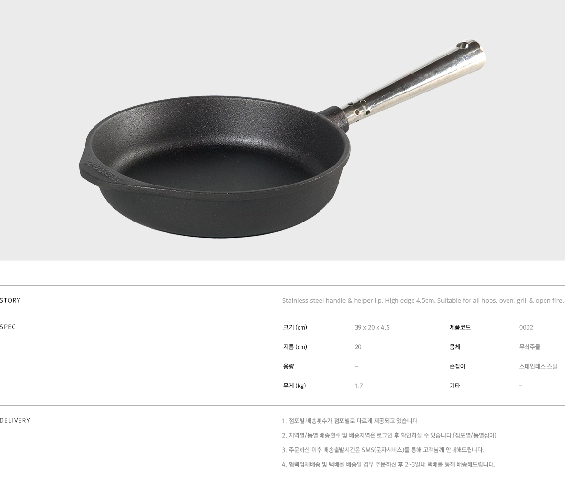Click the 손잡이 value 스테인레스 스틸
Screen dimensions: 565x480
[x=538, y=366]
